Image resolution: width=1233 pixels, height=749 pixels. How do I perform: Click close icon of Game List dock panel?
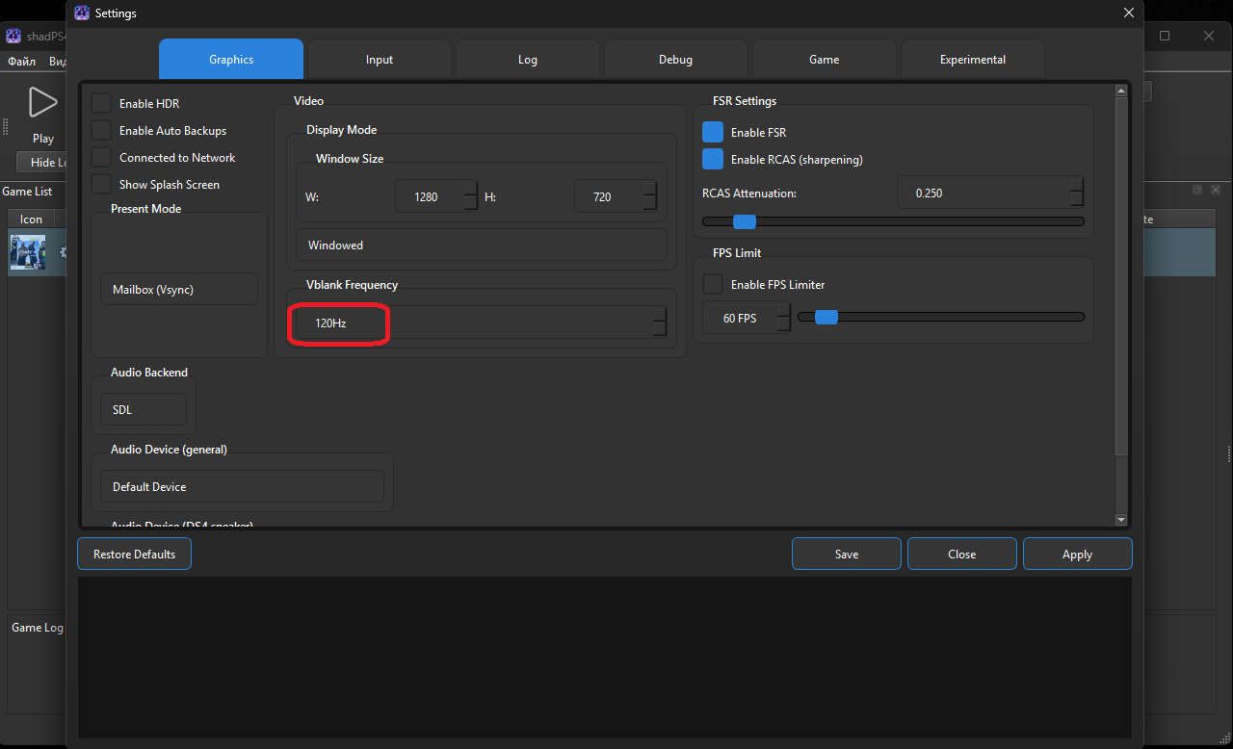[1216, 191]
